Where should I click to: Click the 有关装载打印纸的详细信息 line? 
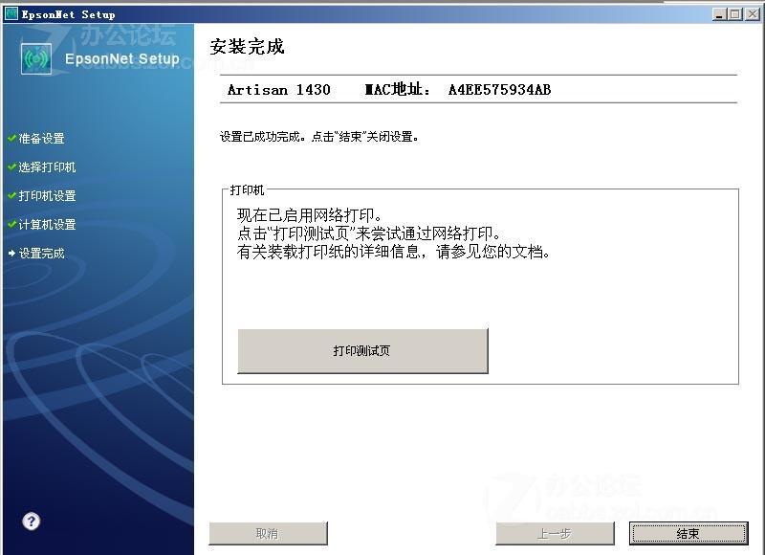(394, 252)
